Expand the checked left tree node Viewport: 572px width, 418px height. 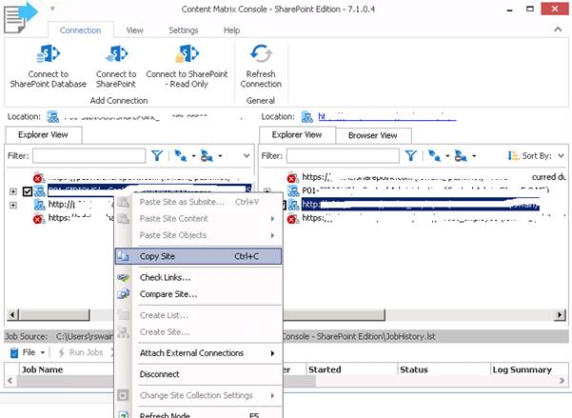(13, 191)
